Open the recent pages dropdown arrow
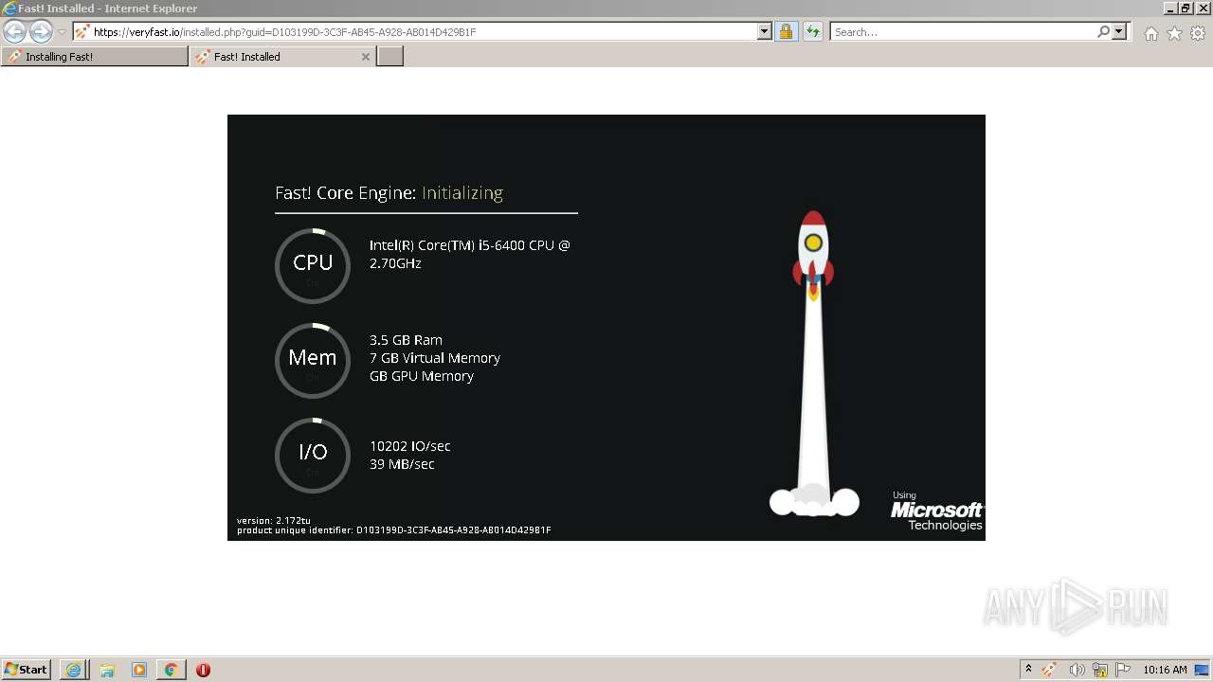Screen dimensions: 1213x682 point(62,32)
